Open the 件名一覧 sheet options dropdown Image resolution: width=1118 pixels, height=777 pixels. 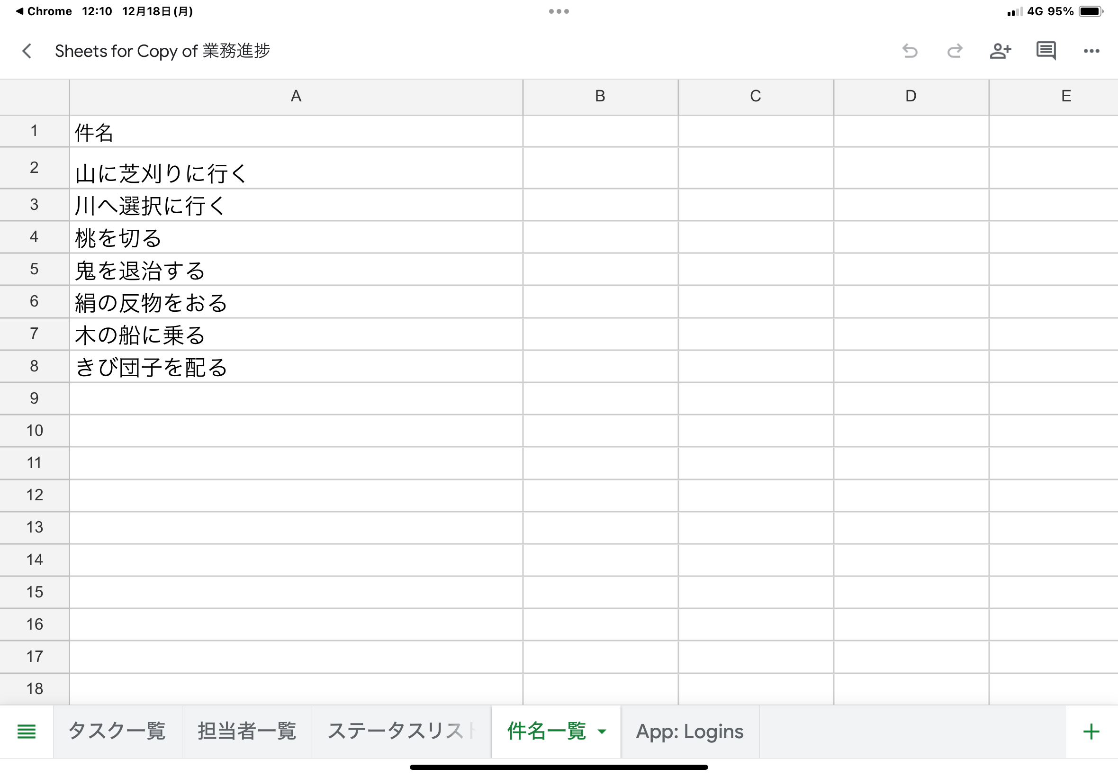pos(603,731)
